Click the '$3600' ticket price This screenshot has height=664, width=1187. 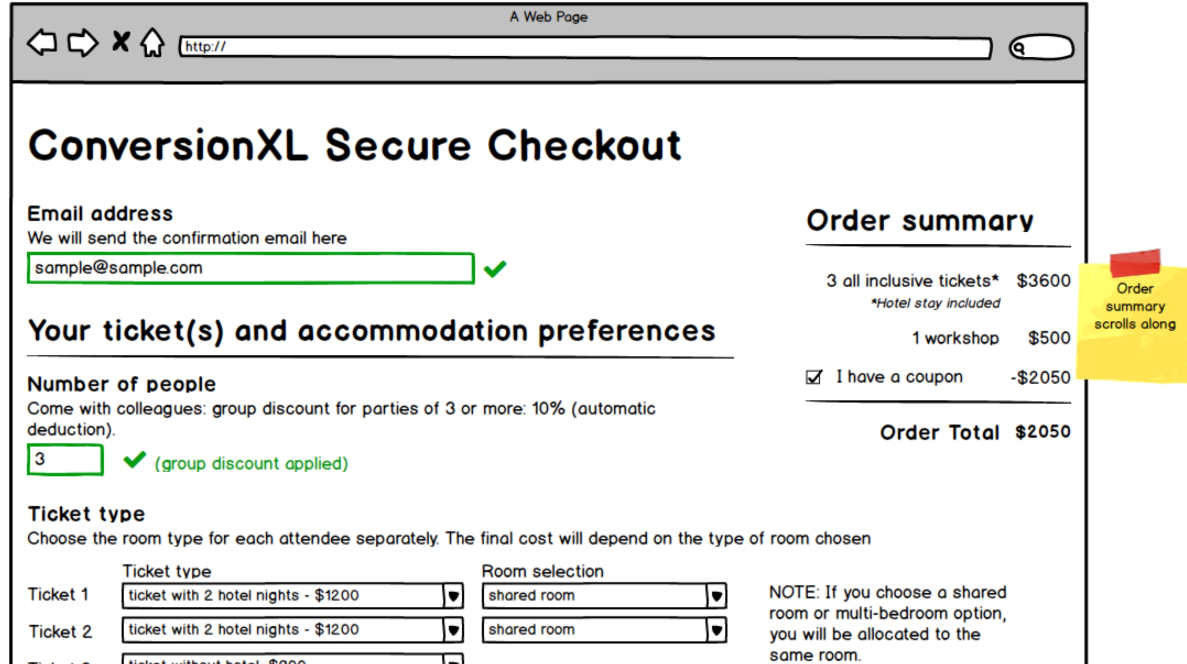(1043, 281)
